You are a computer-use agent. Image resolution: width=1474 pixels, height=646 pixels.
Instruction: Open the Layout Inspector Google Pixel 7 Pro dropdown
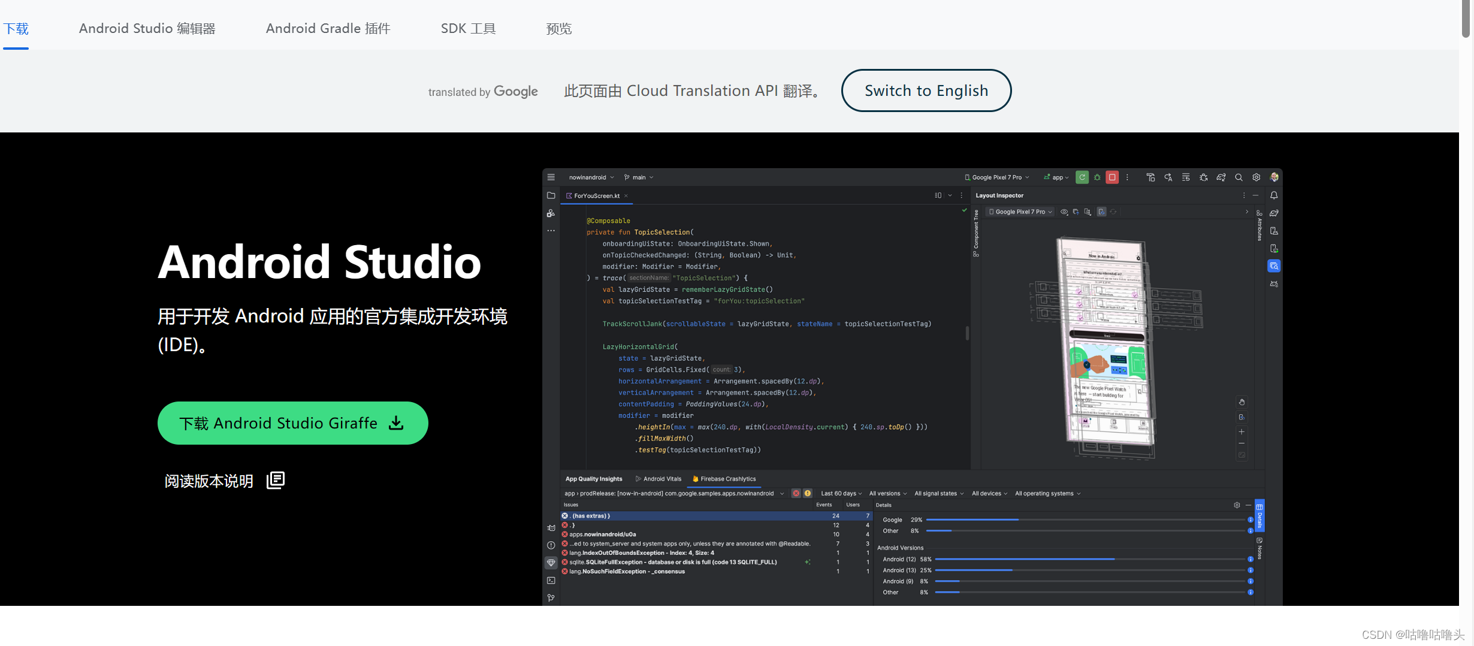click(1020, 212)
